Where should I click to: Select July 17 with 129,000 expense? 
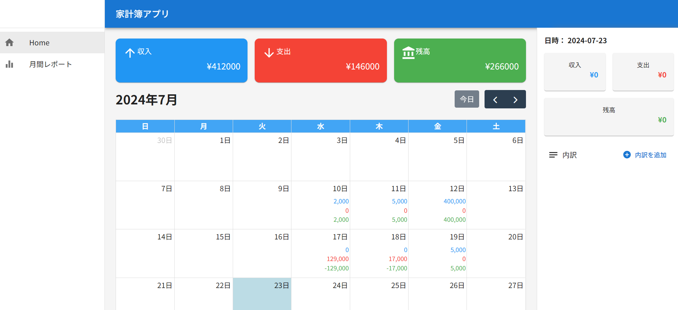(x=320, y=253)
